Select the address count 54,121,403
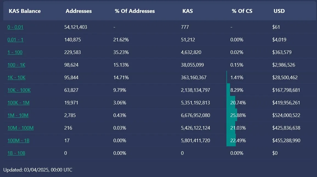The image size is (317, 177). click(75, 27)
